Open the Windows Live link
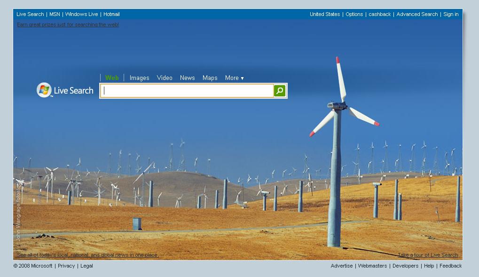479x277 pixels. 82,14
